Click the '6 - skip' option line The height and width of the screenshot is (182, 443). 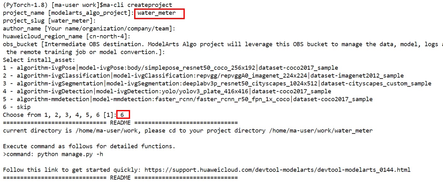tap(17, 107)
